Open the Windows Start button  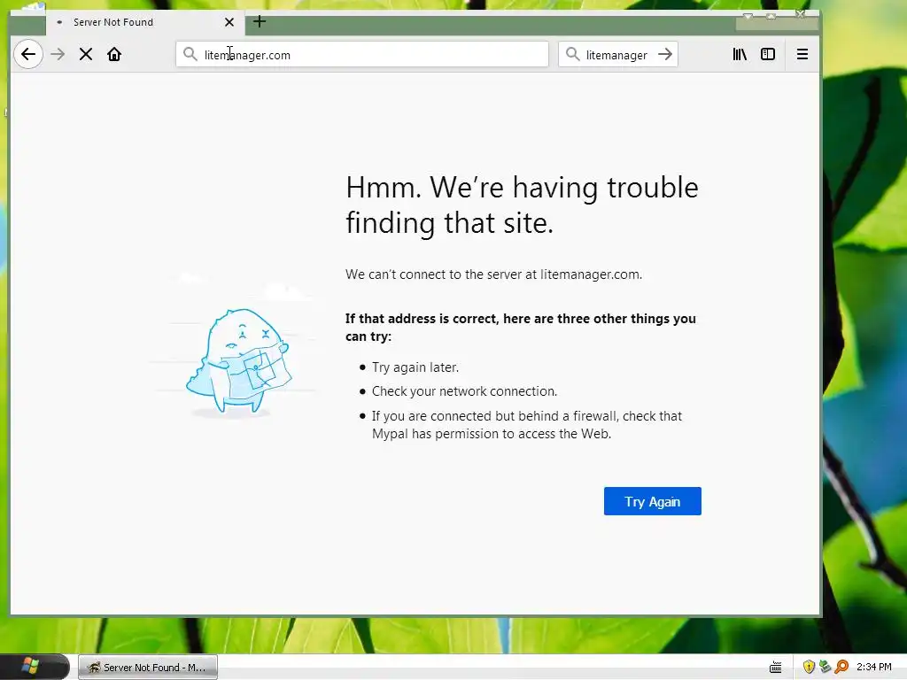pos(35,667)
